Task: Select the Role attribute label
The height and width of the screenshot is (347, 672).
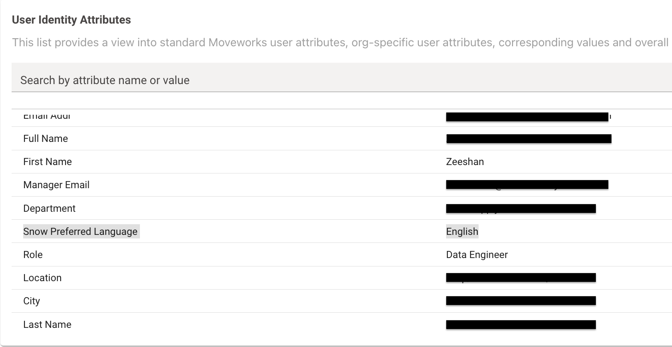Action: 33,254
